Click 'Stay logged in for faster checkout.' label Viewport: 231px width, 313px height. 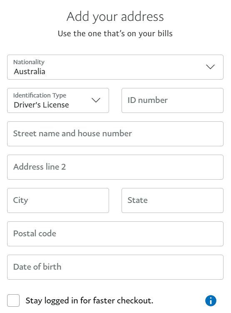(89, 301)
